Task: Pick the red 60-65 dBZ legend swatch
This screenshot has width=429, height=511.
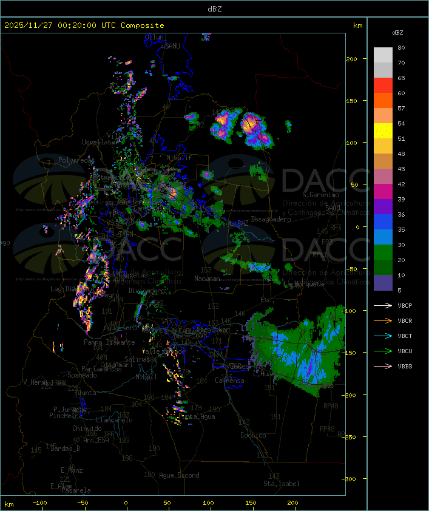Action: coord(383,86)
